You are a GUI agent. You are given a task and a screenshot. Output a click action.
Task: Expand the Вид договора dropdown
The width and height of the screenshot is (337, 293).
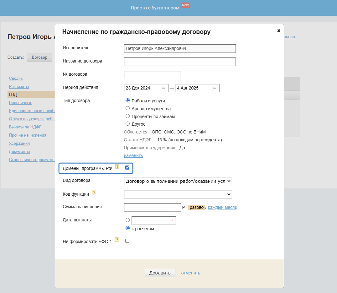point(178,181)
